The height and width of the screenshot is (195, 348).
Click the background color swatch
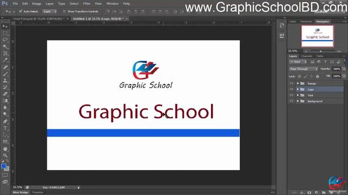tap(7, 169)
